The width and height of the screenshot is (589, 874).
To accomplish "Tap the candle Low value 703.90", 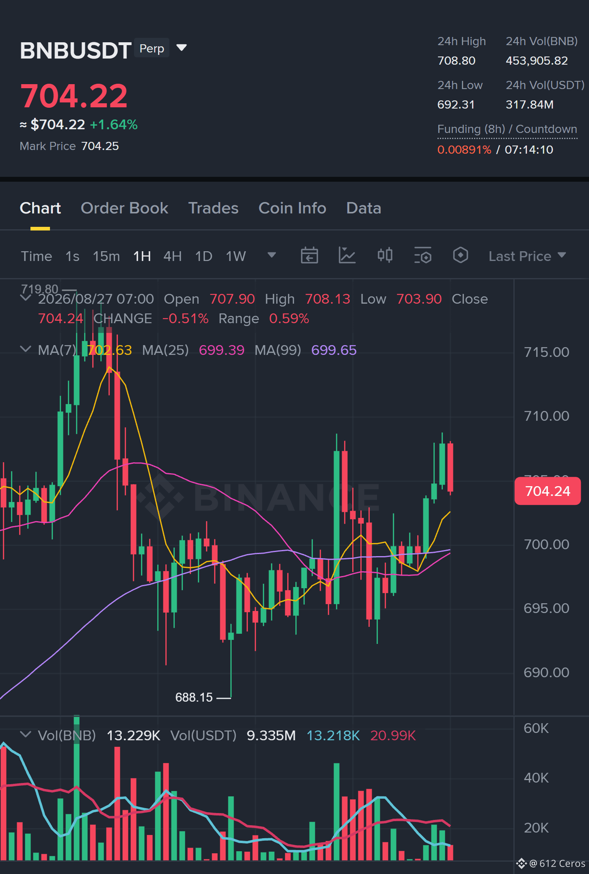I will click(x=419, y=299).
